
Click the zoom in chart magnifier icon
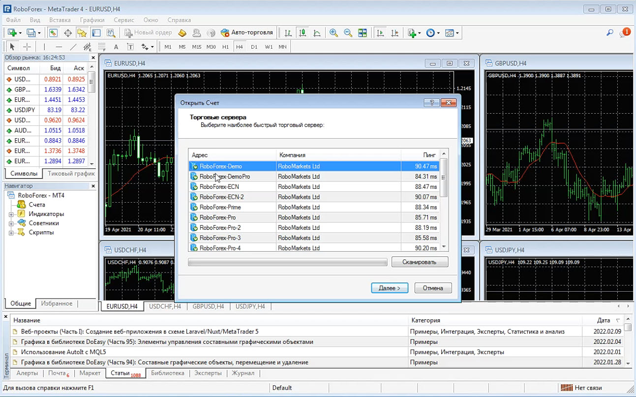pos(333,33)
